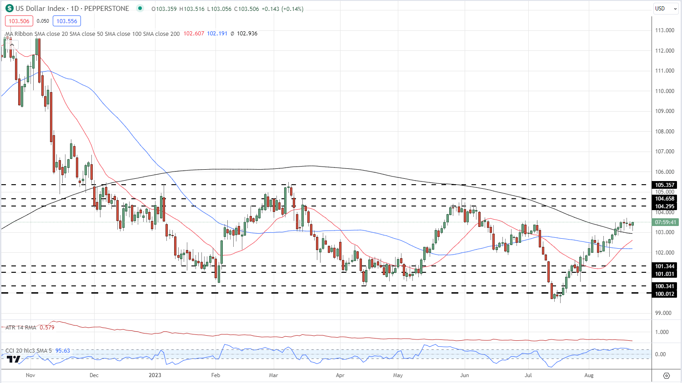Click the 100.012 price level label

click(665, 294)
